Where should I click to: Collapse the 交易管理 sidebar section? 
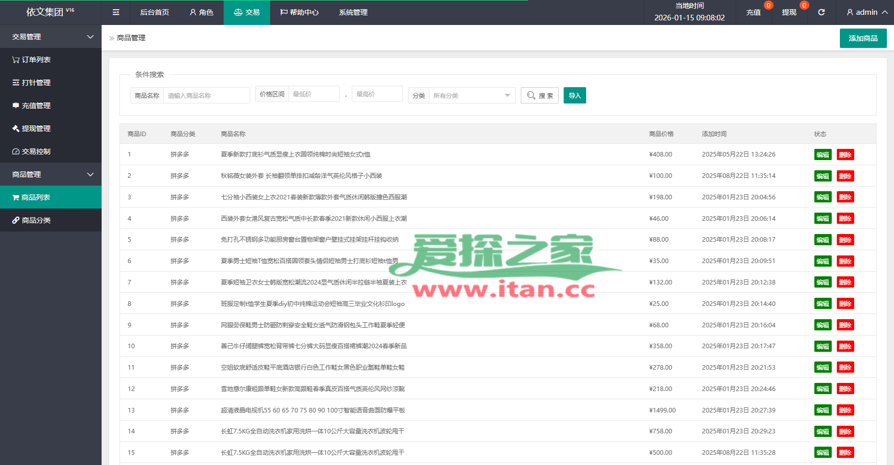pos(51,37)
